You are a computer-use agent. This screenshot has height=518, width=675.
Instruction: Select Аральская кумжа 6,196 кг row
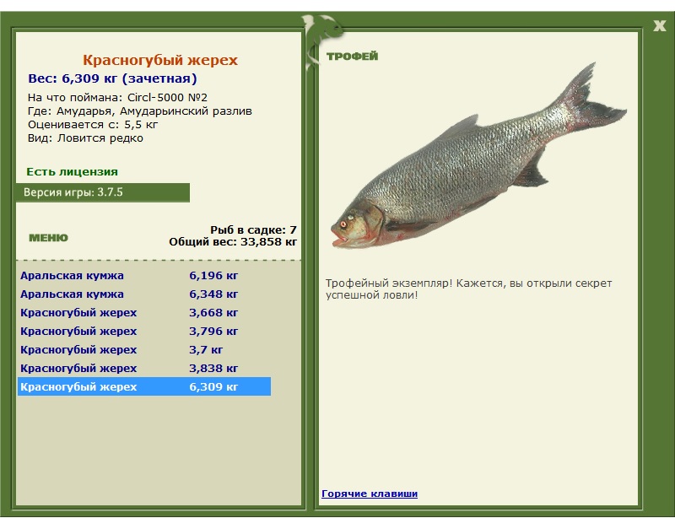click(144, 276)
